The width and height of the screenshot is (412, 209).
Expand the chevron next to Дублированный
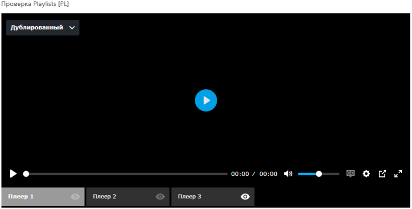tap(72, 28)
